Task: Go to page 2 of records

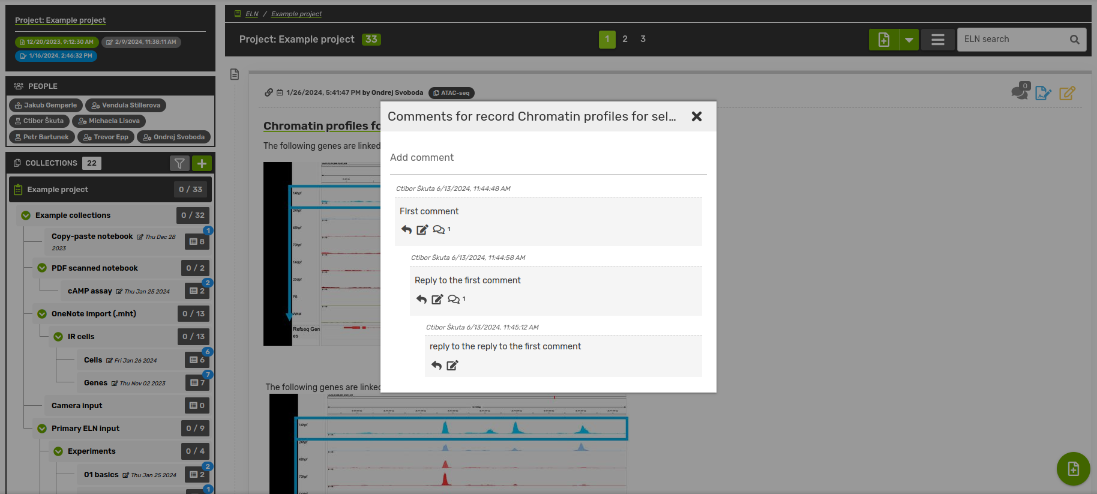Action: (x=625, y=39)
